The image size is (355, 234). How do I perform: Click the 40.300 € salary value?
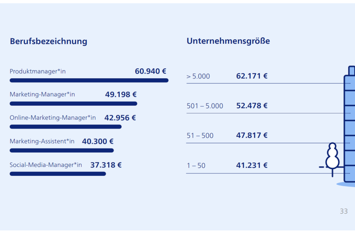[98, 142]
